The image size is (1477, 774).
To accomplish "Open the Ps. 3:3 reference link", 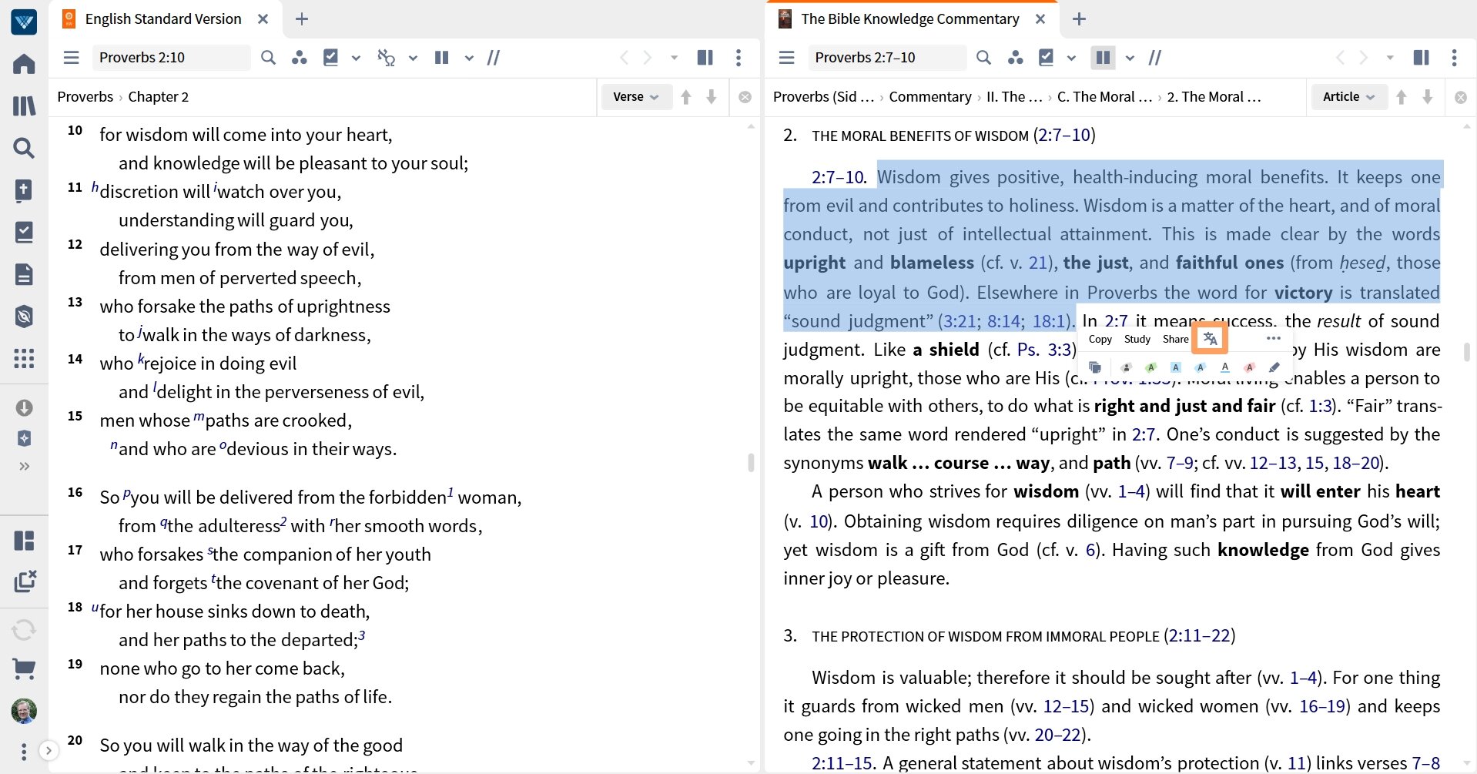I will pyautogui.click(x=1043, y=350).
